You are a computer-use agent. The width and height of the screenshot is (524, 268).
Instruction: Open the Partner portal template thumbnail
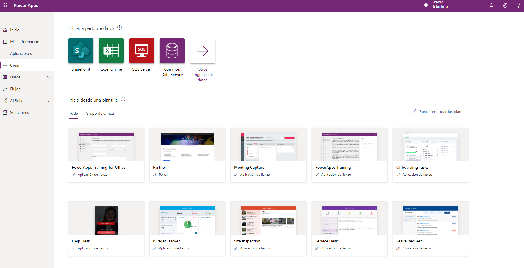pos(187,147)
